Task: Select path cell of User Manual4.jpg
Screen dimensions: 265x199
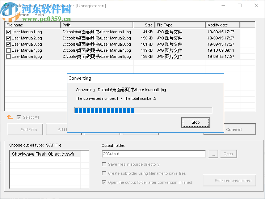Action: pos(97,50)
